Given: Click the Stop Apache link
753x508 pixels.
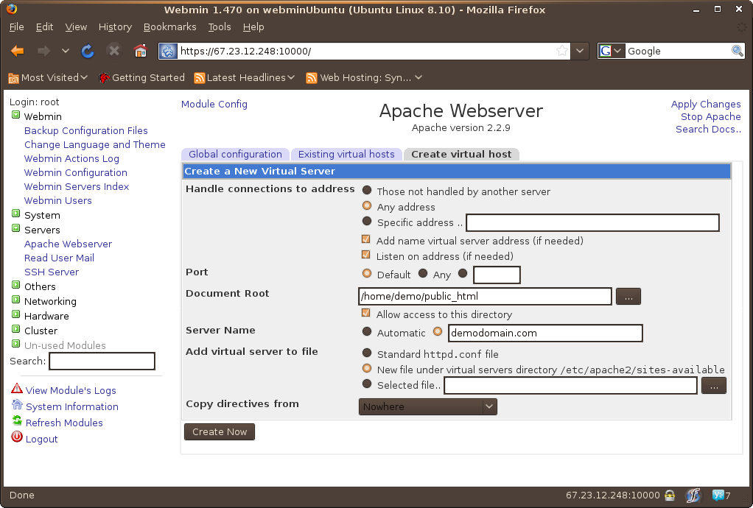Looking at the screenshot, I should click(x=711, y=116).
